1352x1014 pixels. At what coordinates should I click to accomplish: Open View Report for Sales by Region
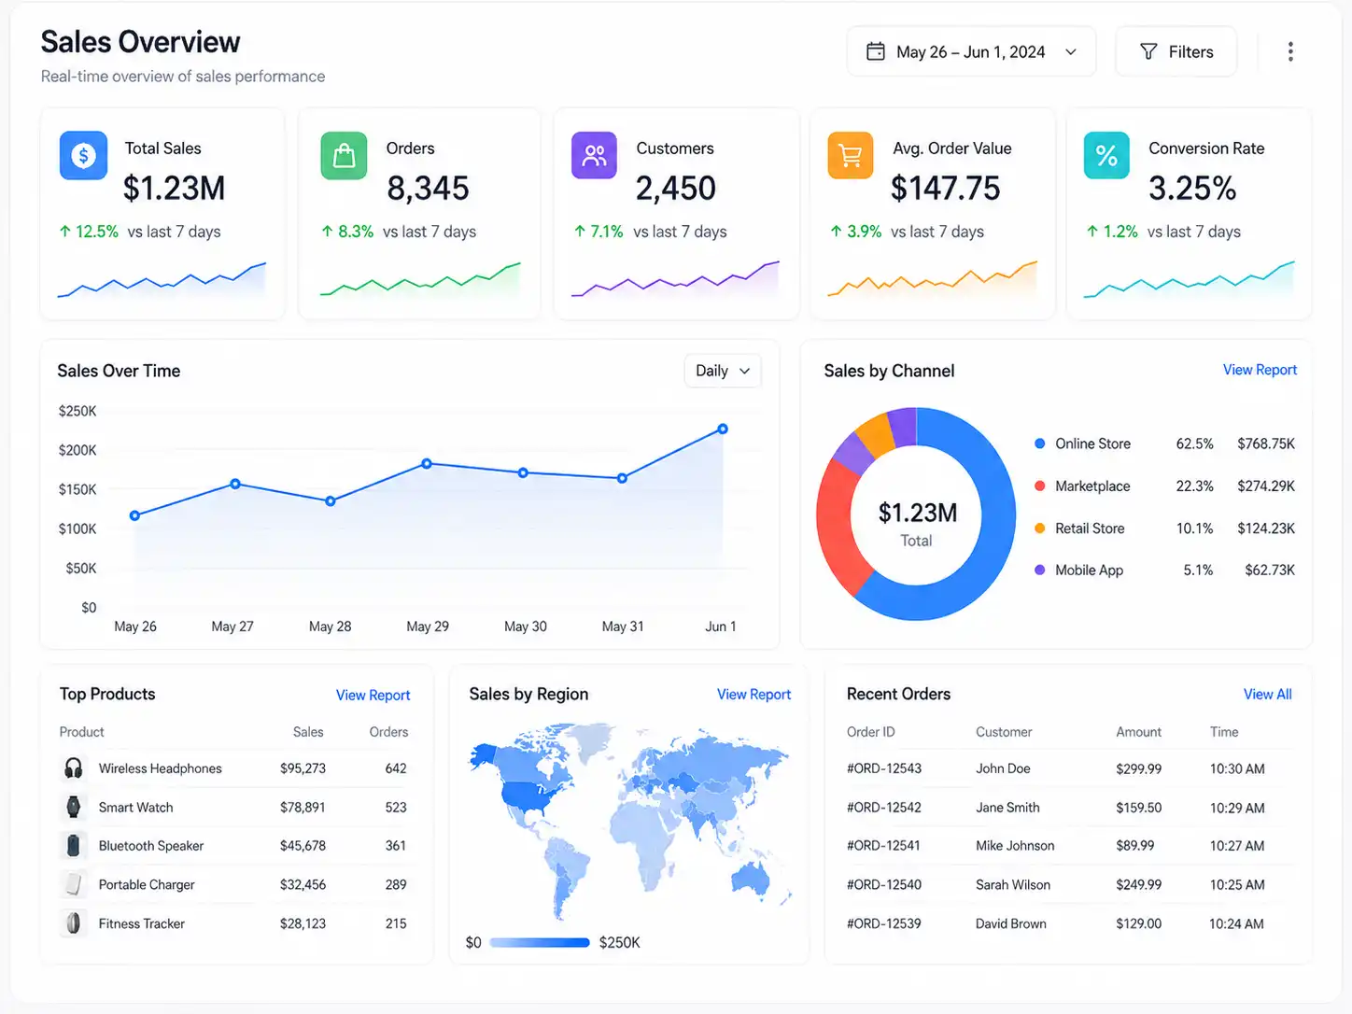[753, 694]
